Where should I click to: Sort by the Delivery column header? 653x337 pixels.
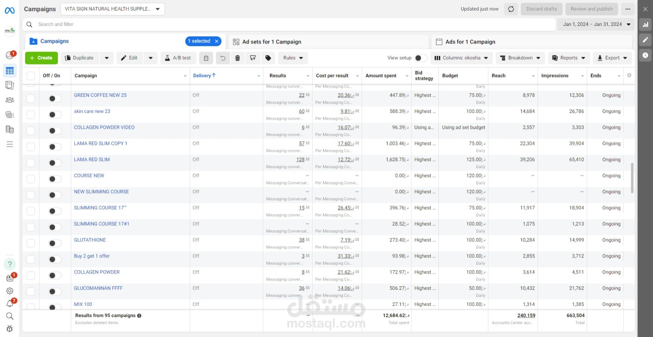204,75
